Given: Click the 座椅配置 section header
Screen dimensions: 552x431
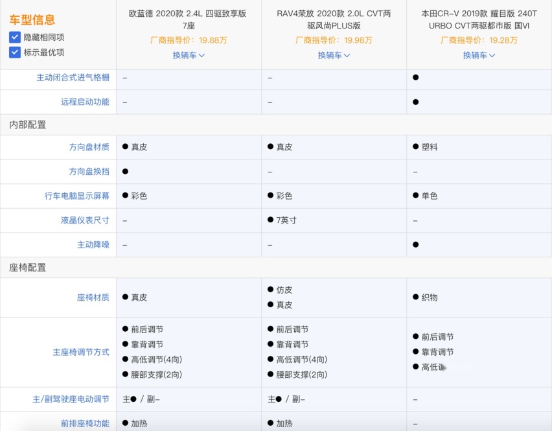Looking at the screenshot, I should click(x=27, y=268).
